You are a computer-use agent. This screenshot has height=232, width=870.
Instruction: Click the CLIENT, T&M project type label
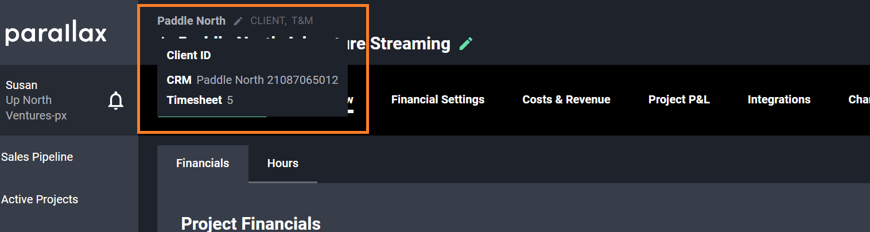coord(281,21)
